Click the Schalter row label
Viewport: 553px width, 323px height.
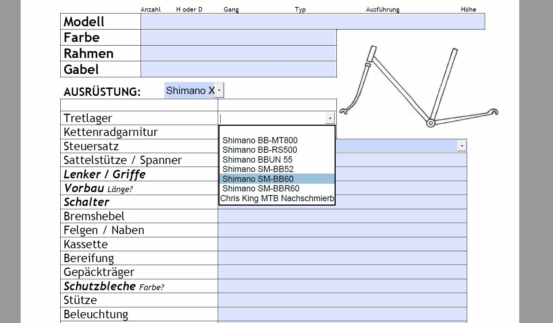tap(87, 202)
